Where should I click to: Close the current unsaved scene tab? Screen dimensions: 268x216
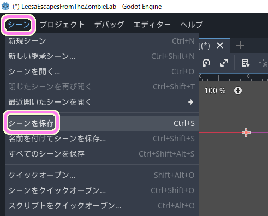(x=220, y=45)
